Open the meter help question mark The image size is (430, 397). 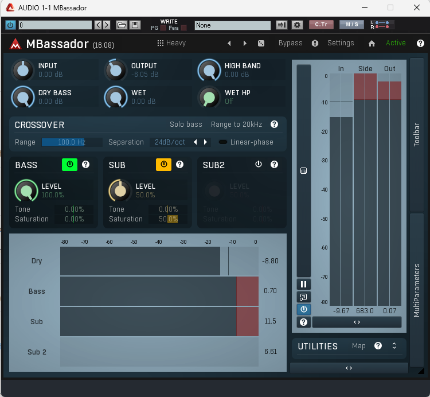pyautogui.click(x=303, y=322)
